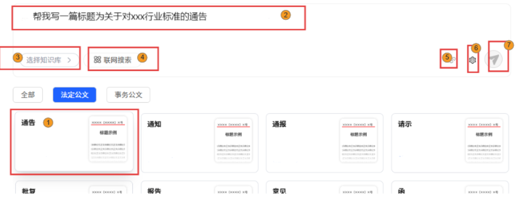The image size is (527, 206).
Task: Open the 请示 template card title
Action: click(x=404, y=124)
